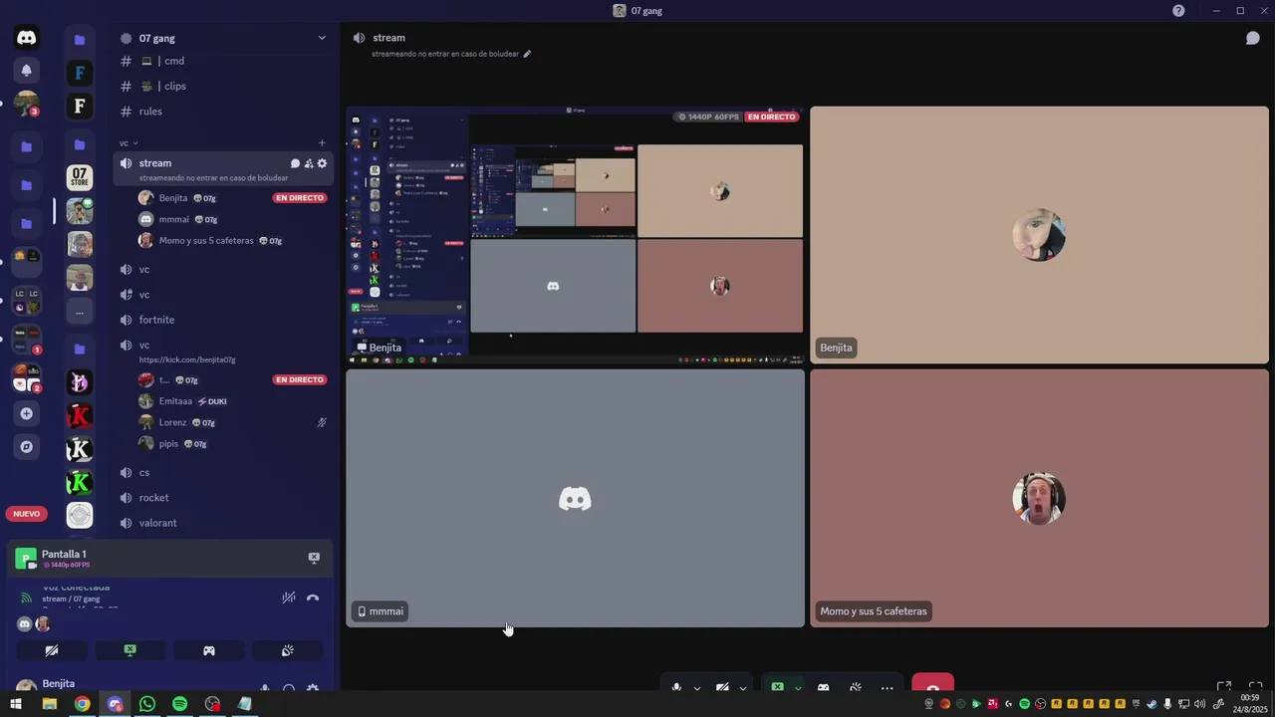The image size is (1275, 717).
Task: Open the 07 STORE server
Action: (80, 178)
